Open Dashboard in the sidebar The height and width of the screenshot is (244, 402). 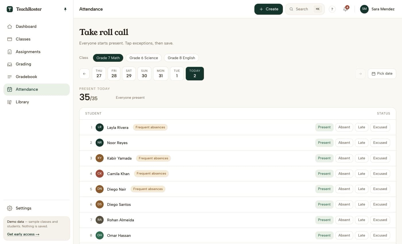36,26
